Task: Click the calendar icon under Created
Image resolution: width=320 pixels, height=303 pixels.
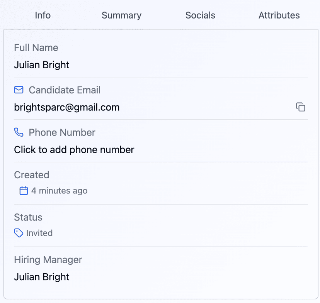Action: click(x=24, y=191)
